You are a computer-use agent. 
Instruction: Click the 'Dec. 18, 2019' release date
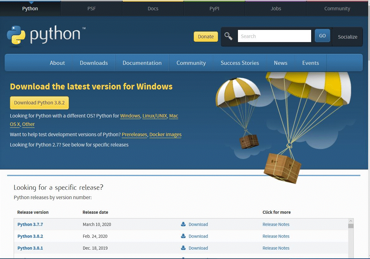95,248
